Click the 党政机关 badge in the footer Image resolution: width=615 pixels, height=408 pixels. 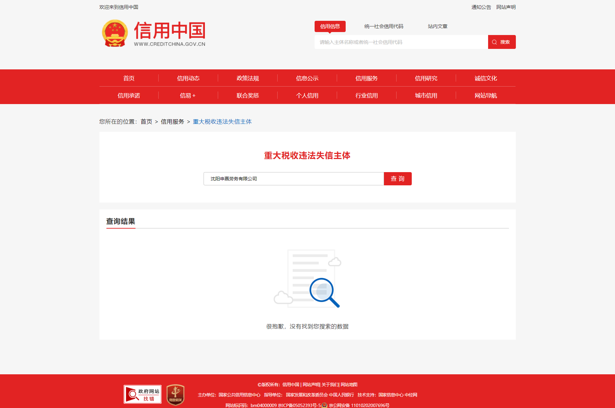click(175, 394)
